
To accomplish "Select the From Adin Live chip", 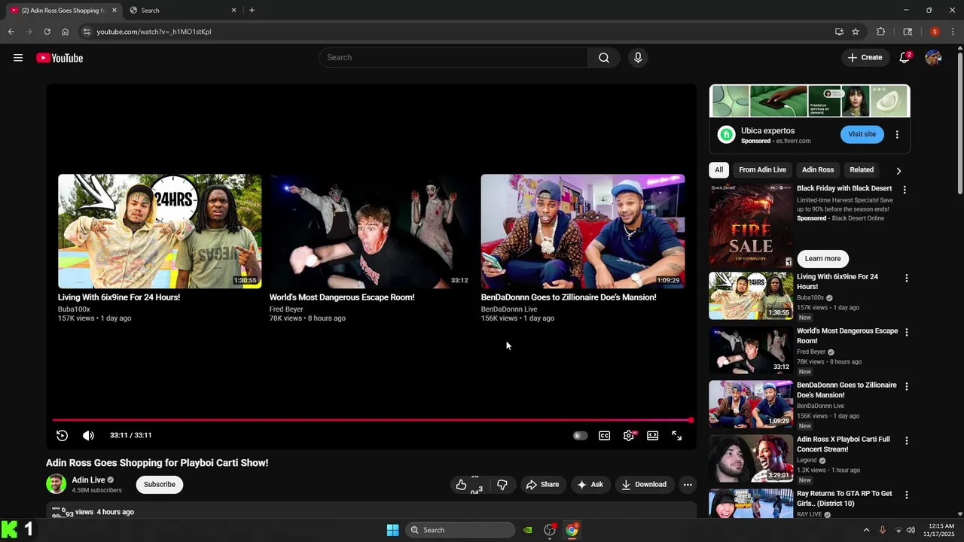I will (x=762, y=170).
